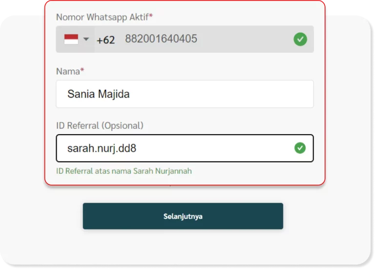The width and height of the screenshot is (375, 269).
Task: Click the ID Referral atas nama confirmation text
Action: (x=124, y=171)
